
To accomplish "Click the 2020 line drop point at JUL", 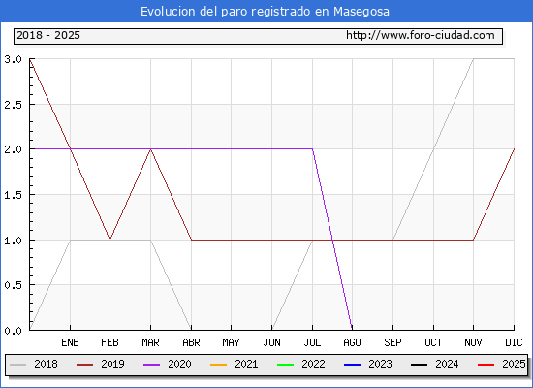I will point(312,149).
